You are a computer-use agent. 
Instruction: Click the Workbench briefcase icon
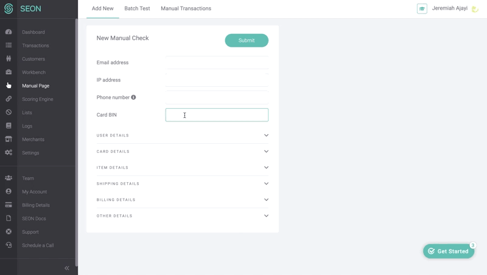9,72
